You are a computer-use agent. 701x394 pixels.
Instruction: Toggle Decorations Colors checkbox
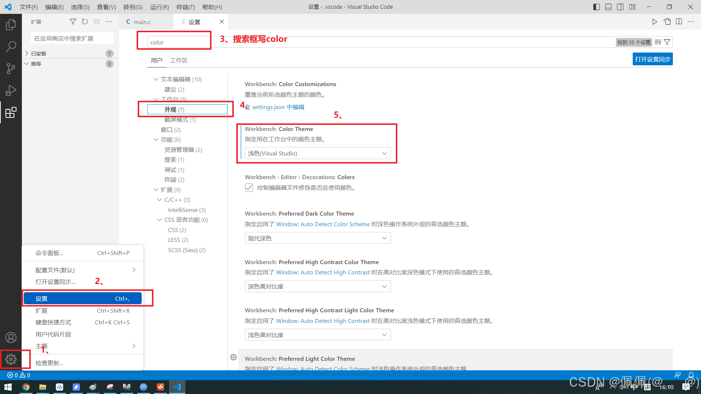249,188
